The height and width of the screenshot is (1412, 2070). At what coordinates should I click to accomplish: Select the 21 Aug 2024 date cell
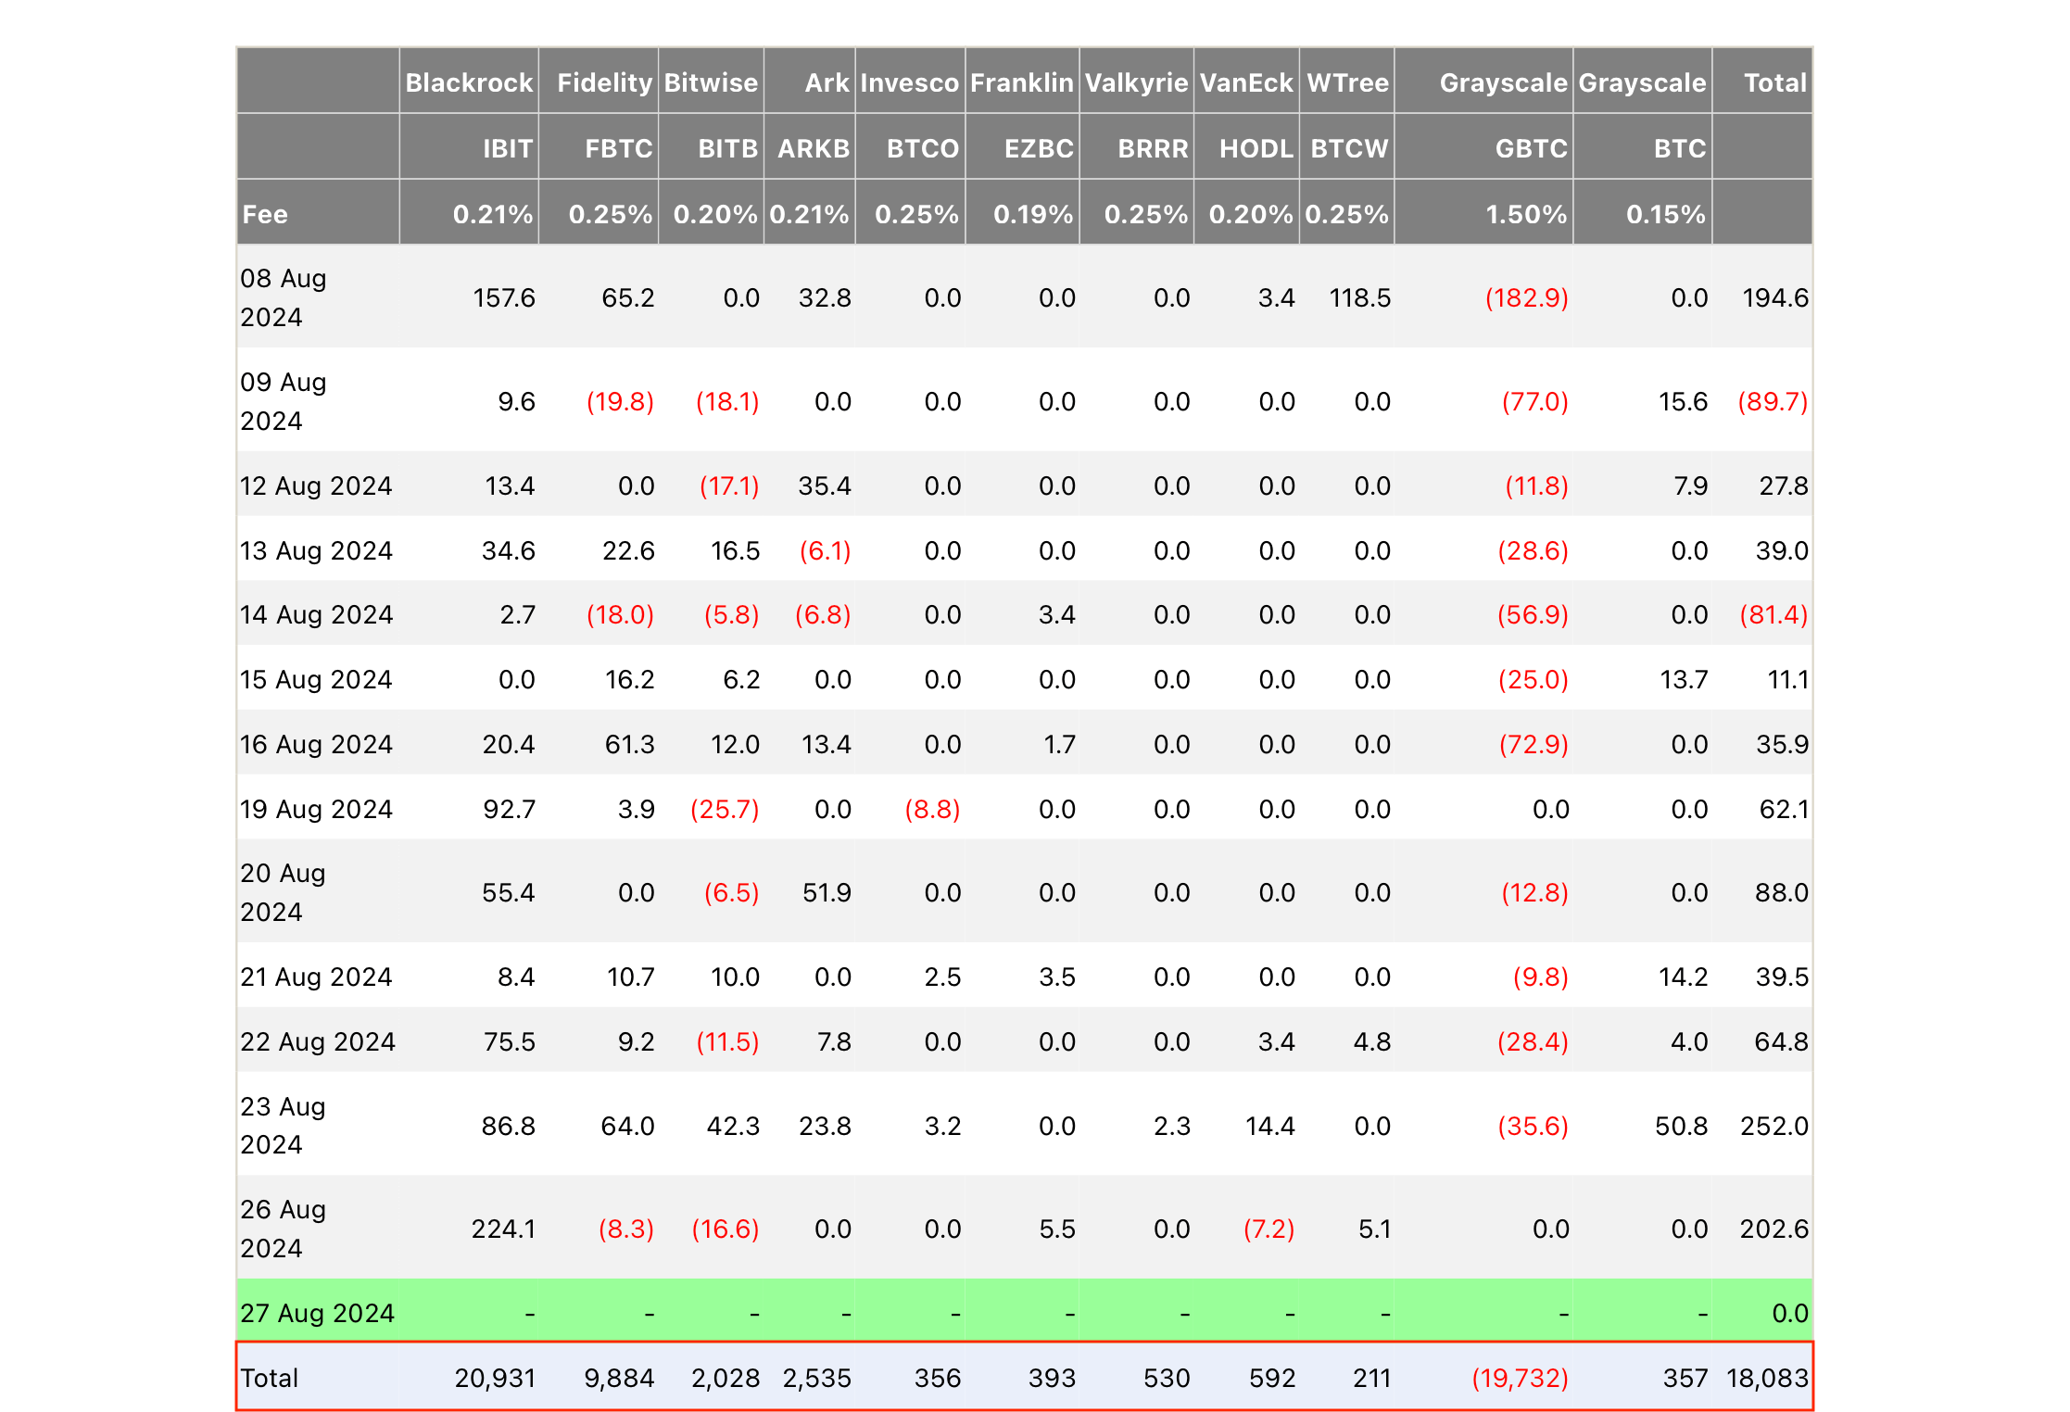pyautogui.click(x=316, y=977)
